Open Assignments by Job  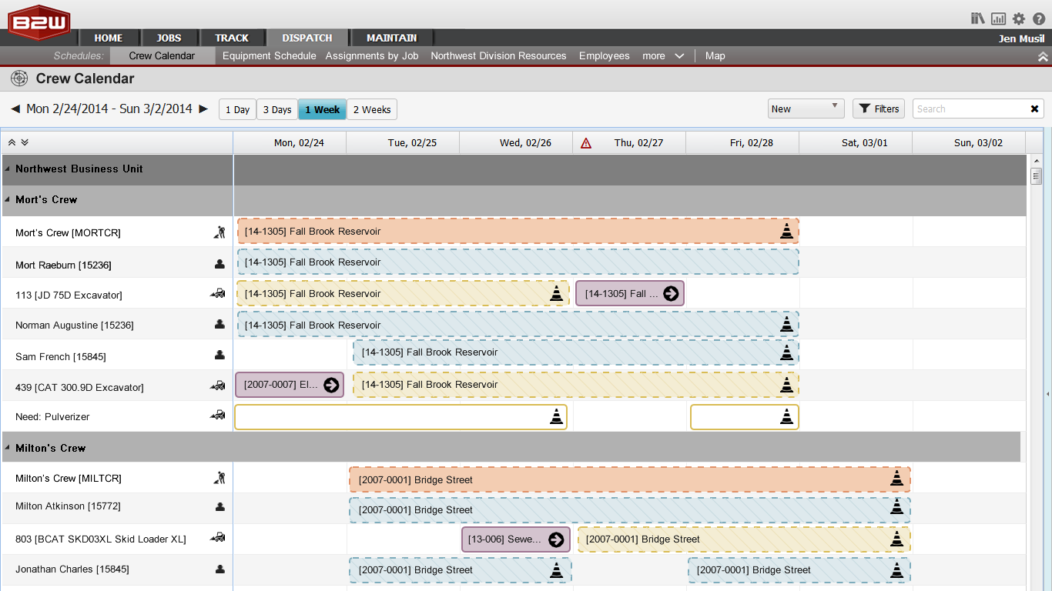click(372, 56)
